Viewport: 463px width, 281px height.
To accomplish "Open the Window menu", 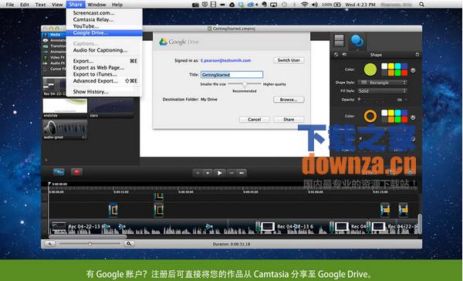I will pyautogui.click(x=96, y=5).
